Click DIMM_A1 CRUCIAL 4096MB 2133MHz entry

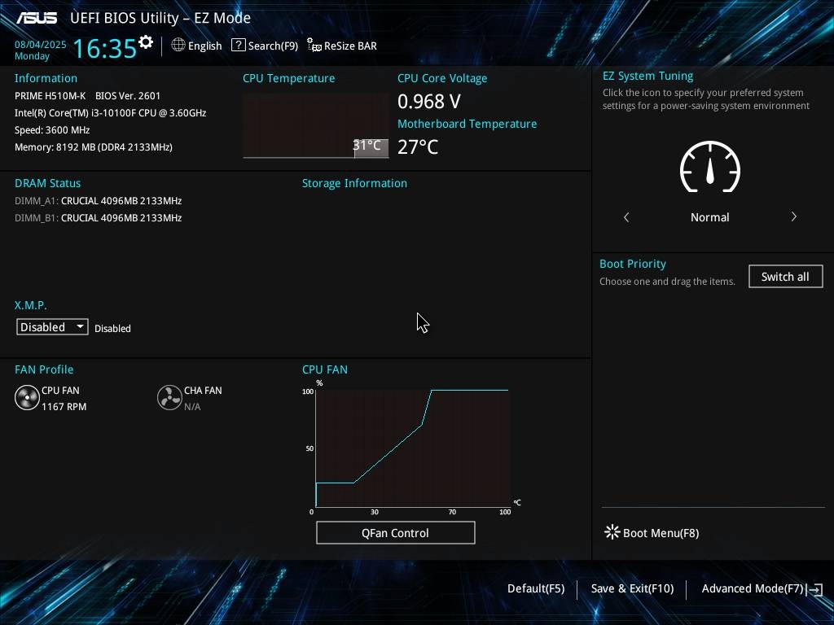[x=98, y=201]
